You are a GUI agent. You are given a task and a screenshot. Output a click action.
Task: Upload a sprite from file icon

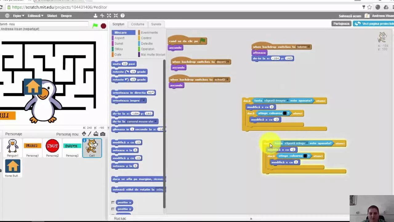coord(96,134)
